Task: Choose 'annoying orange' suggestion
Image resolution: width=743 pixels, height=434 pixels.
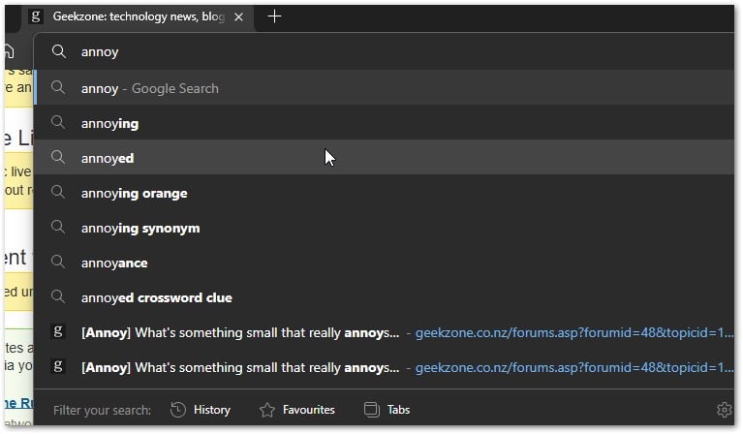Action: point(384,193)
